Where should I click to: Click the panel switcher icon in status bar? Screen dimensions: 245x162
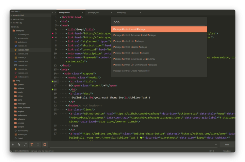pyautogui.click(x=11, y=151)
